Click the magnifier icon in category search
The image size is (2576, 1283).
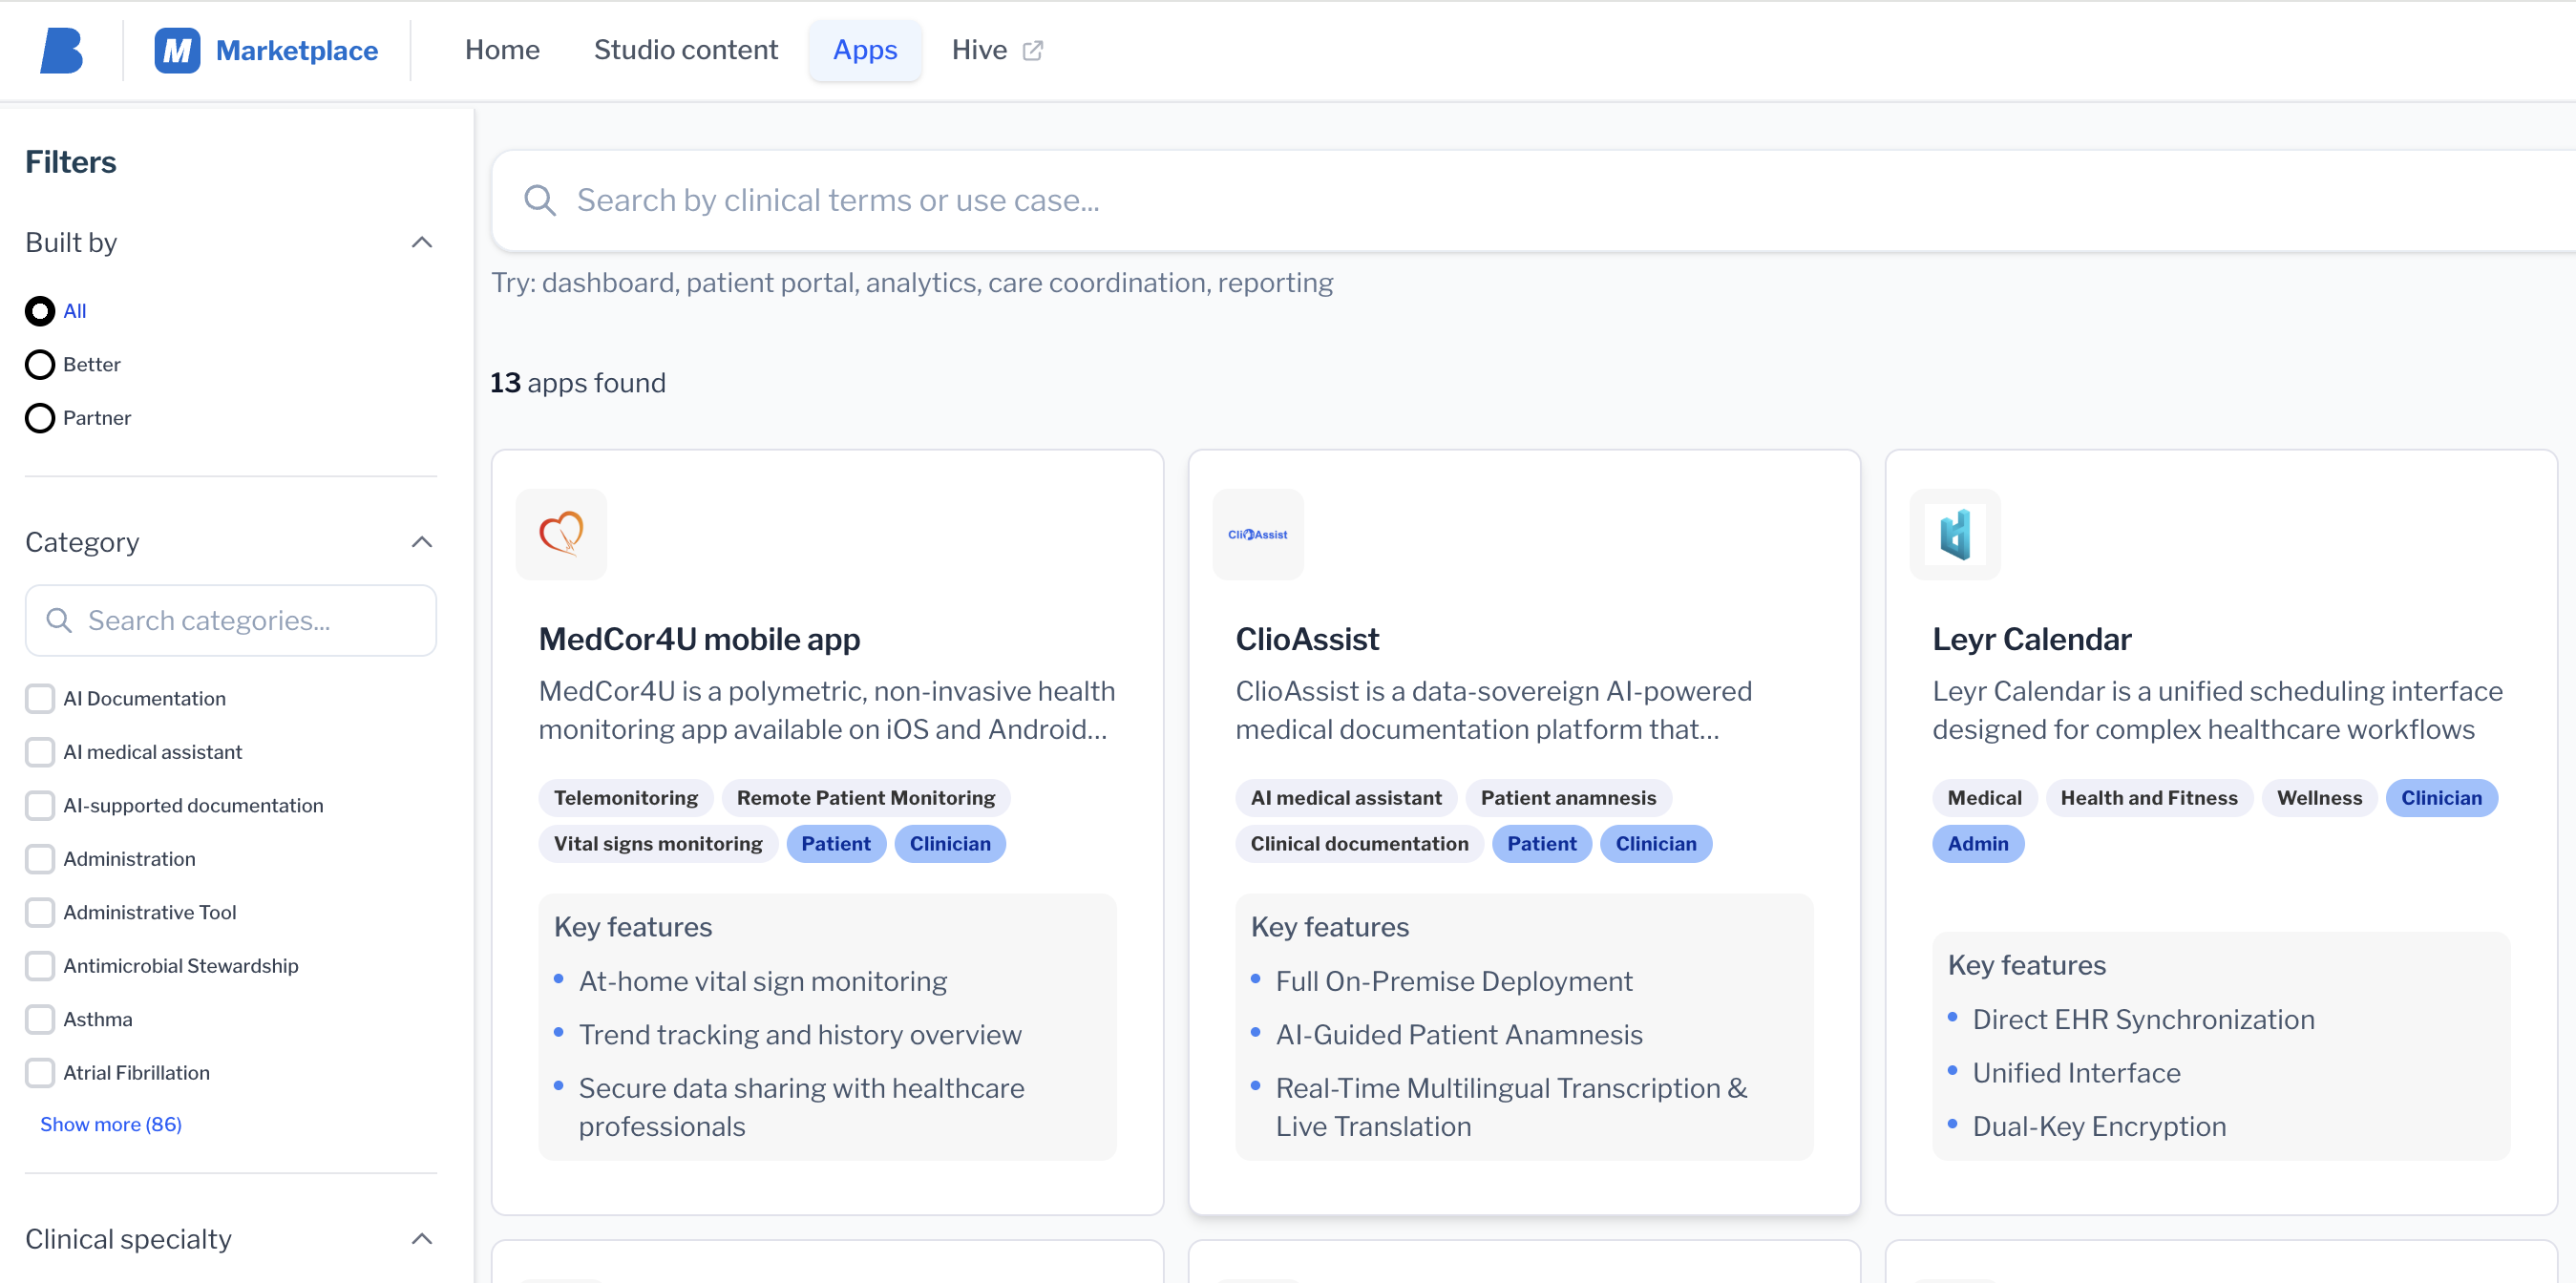[x=59, y=620]
